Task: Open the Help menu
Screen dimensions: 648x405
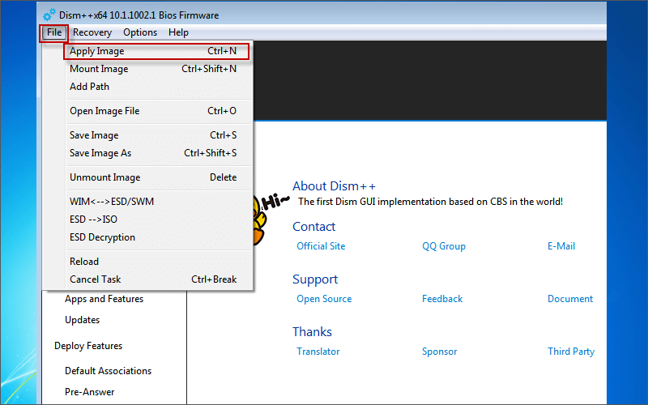Action: [x=178, y=32]
